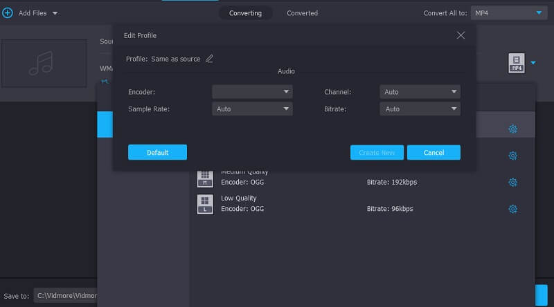Select the Low Quality preset icon

tap(205, 204)
